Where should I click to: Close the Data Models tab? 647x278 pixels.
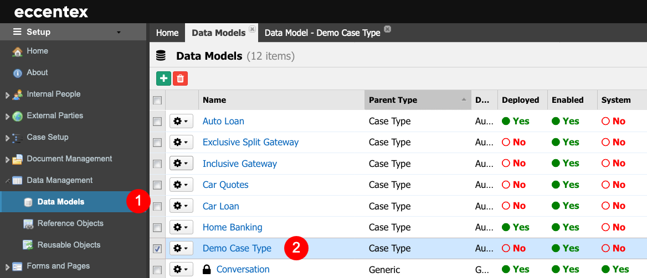click(252, 29)
